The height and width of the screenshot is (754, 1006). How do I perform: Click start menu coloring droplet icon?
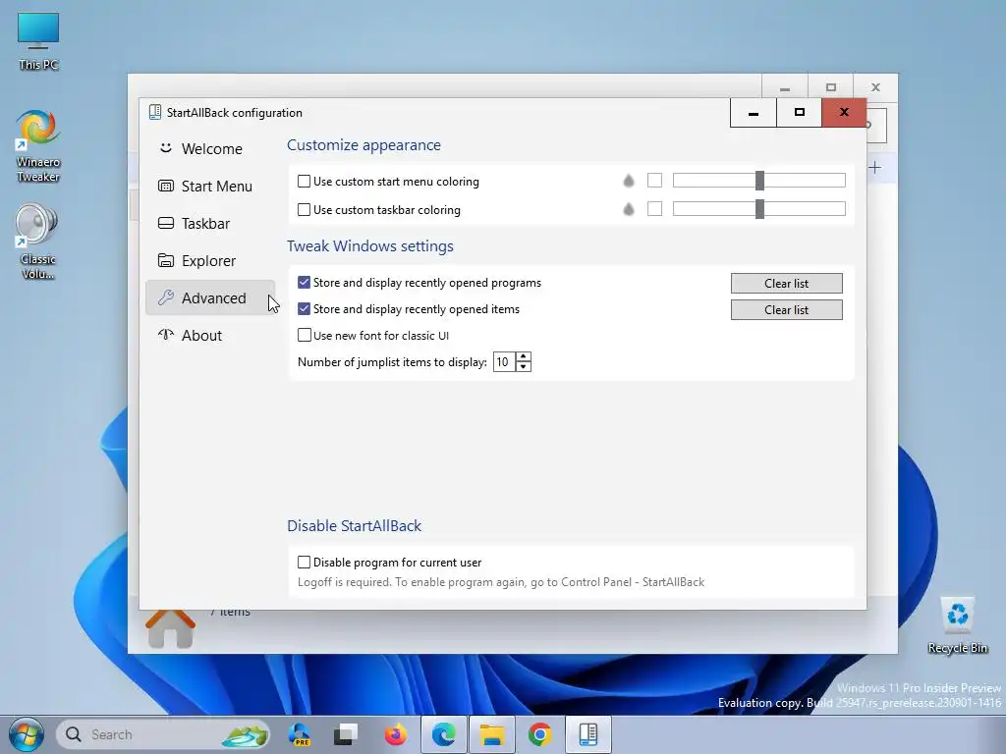tap(629, 182)
